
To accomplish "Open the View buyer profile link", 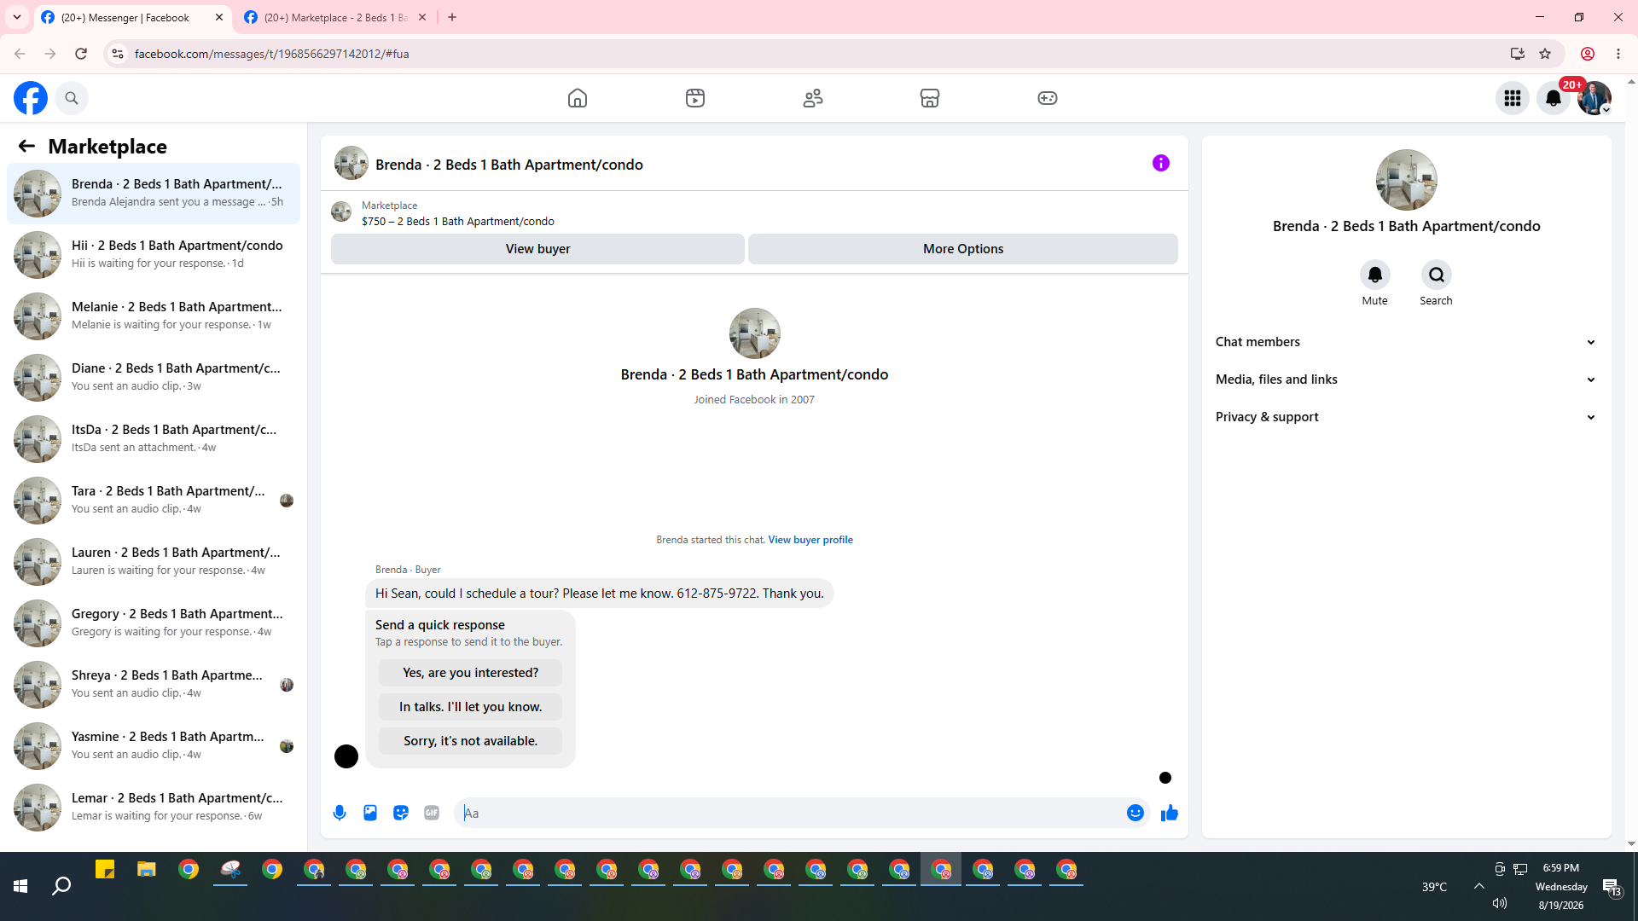I will [810, 540].
